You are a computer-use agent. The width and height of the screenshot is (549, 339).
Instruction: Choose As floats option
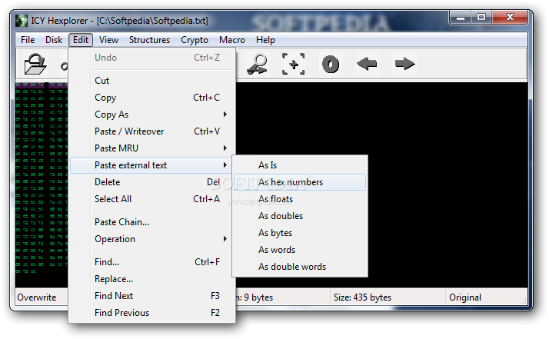pyautogui.click(x=300, y=199)
